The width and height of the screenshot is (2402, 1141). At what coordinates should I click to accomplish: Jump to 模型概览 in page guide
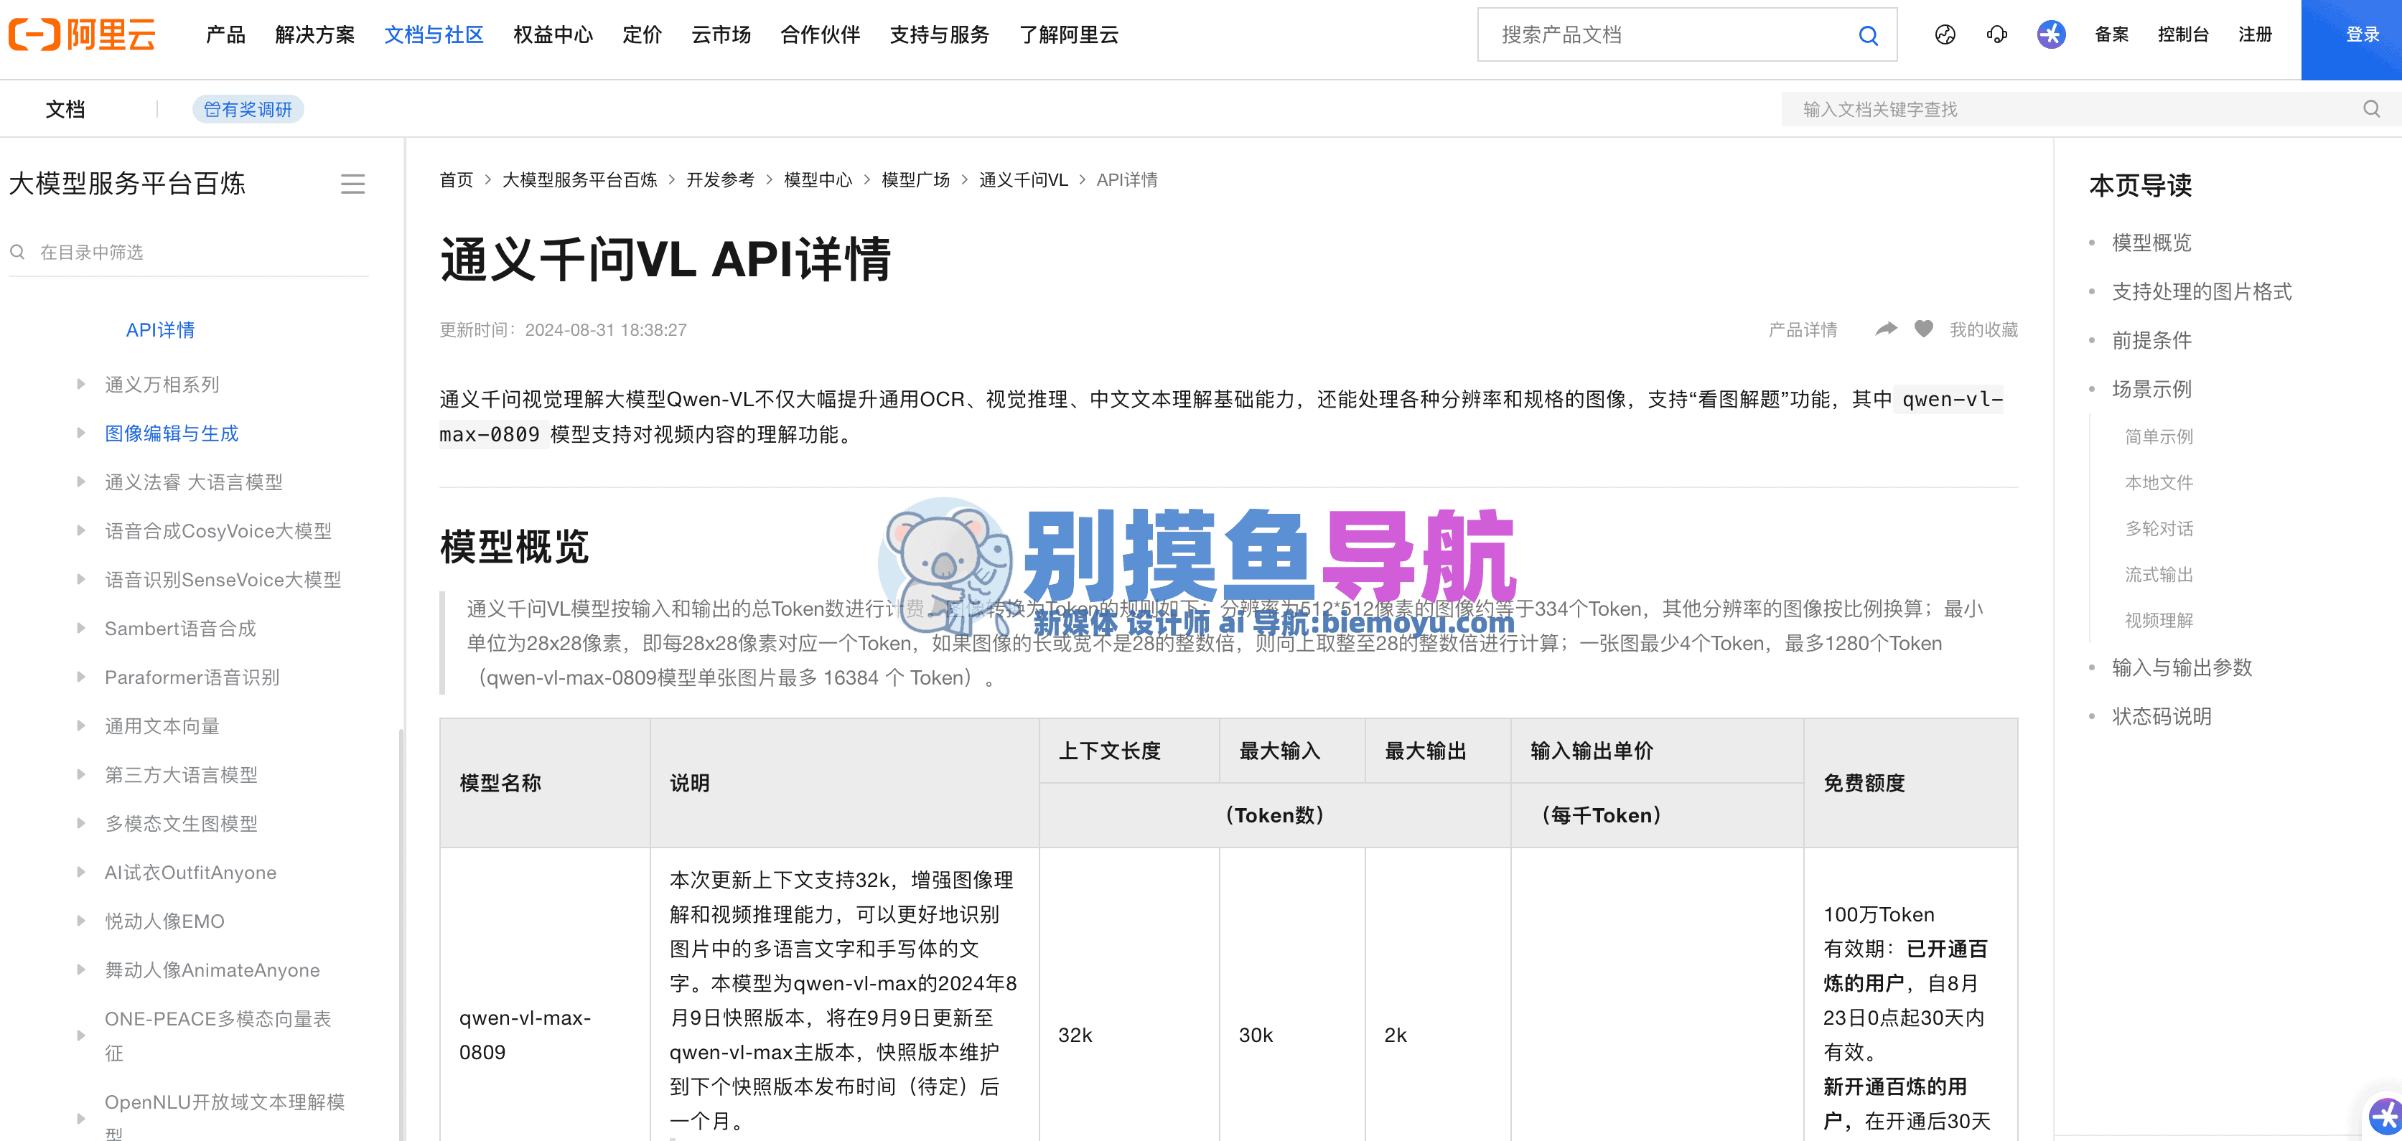tap(2151, 243)
